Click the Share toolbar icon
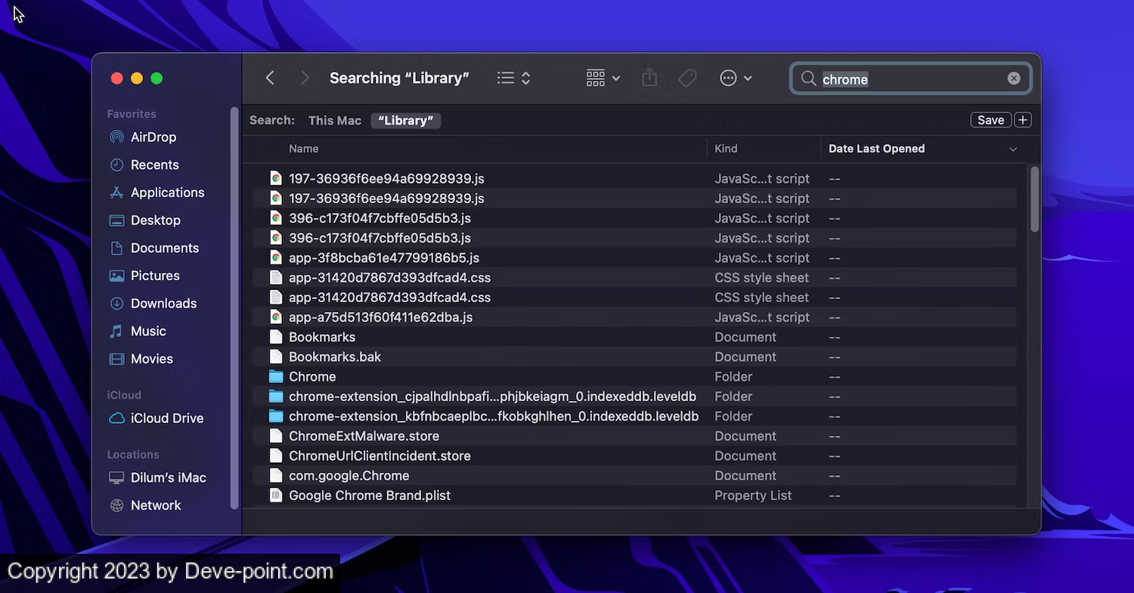 pos(649,78)
